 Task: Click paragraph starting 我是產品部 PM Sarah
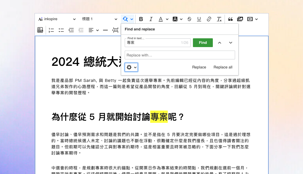[x=151, y=87]
